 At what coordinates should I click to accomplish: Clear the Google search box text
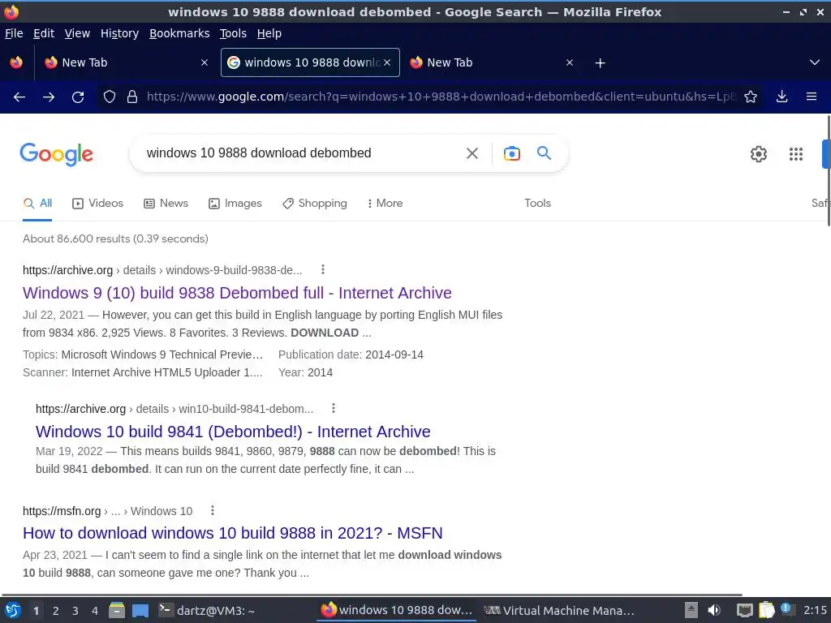(x=472, y=153)
